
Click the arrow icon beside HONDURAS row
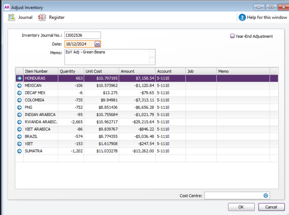point(19,79)
